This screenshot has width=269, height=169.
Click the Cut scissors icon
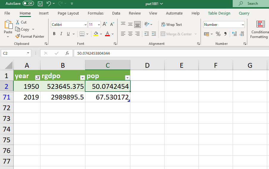18,22
